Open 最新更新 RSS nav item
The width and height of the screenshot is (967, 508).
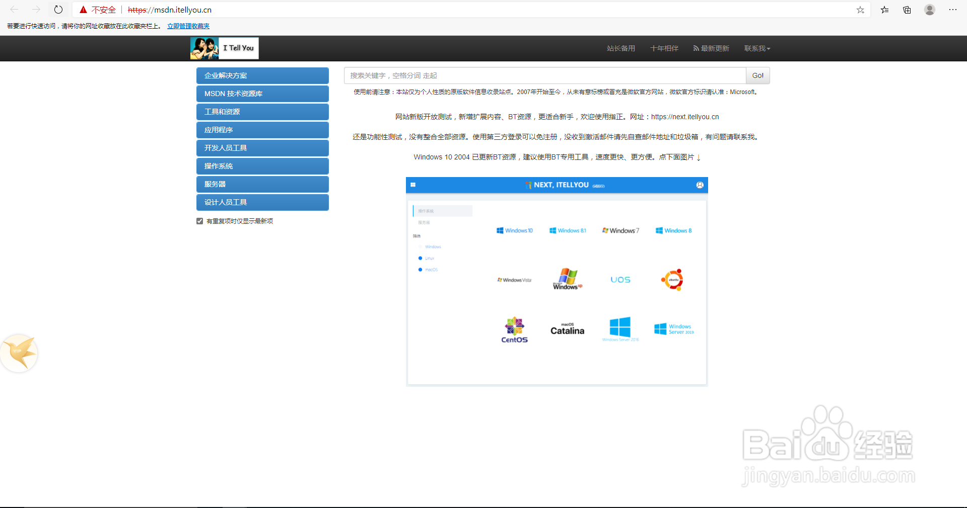coord(711,48)
